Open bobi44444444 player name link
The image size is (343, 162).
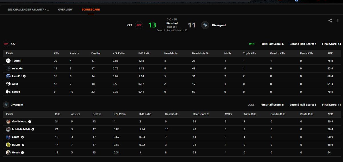21,129
